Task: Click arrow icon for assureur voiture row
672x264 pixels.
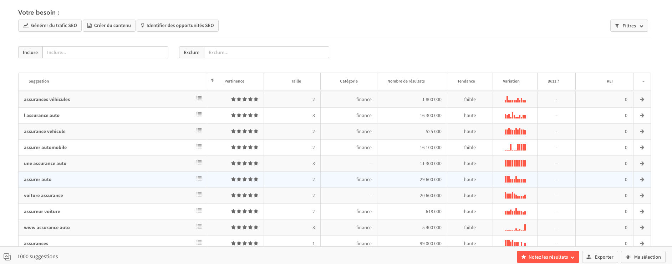Action: click(642, 212)
